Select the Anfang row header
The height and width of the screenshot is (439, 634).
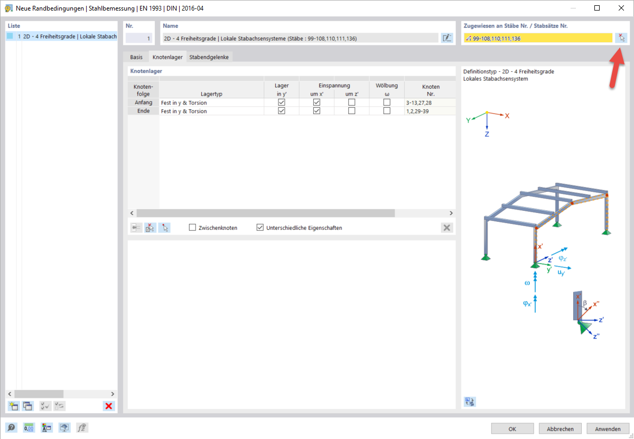(144, 102)
